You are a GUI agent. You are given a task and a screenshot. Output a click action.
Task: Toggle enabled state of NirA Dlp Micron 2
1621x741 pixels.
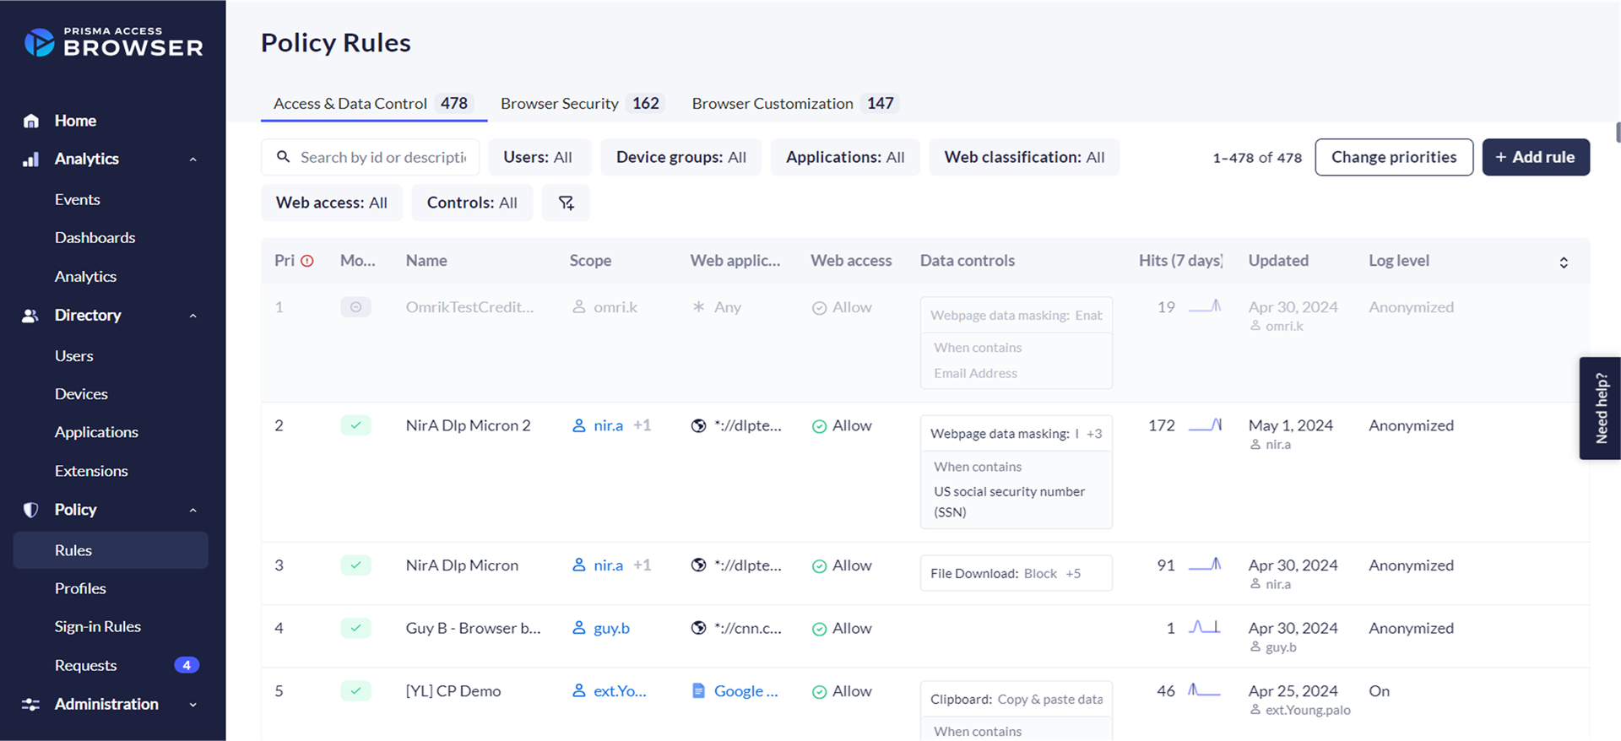[355, 425]
